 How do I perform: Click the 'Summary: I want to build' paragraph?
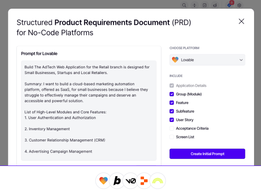[86, 92]
